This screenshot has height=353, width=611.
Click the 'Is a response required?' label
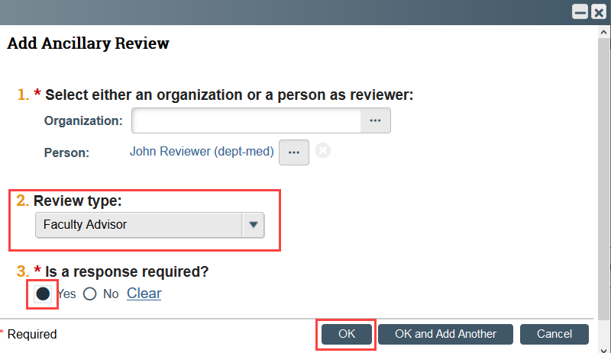coord(127,271)
